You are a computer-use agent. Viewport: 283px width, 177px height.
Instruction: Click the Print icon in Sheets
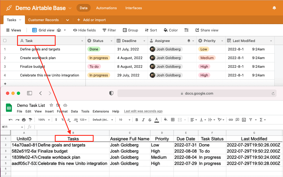(x=24, y=120)
